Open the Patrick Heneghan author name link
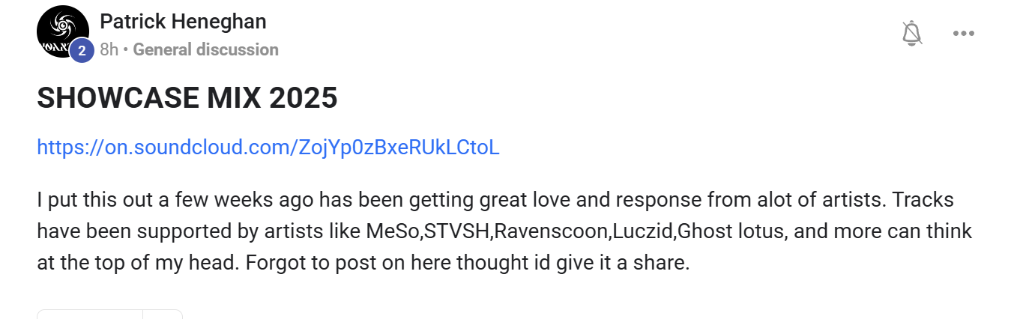 (x=183, y=22)
